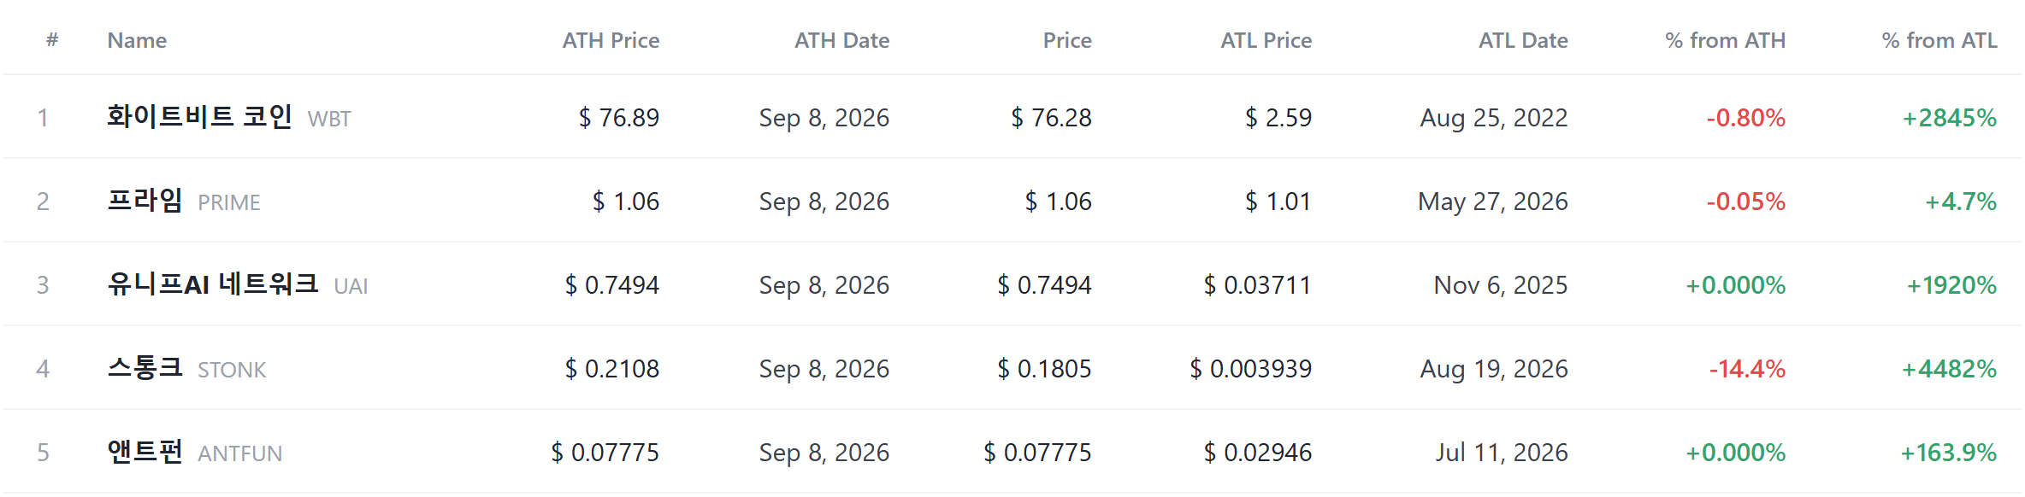Screen dimensions: 2025x497
Task: Sort by ATH Date header
Action: [841, 40]
